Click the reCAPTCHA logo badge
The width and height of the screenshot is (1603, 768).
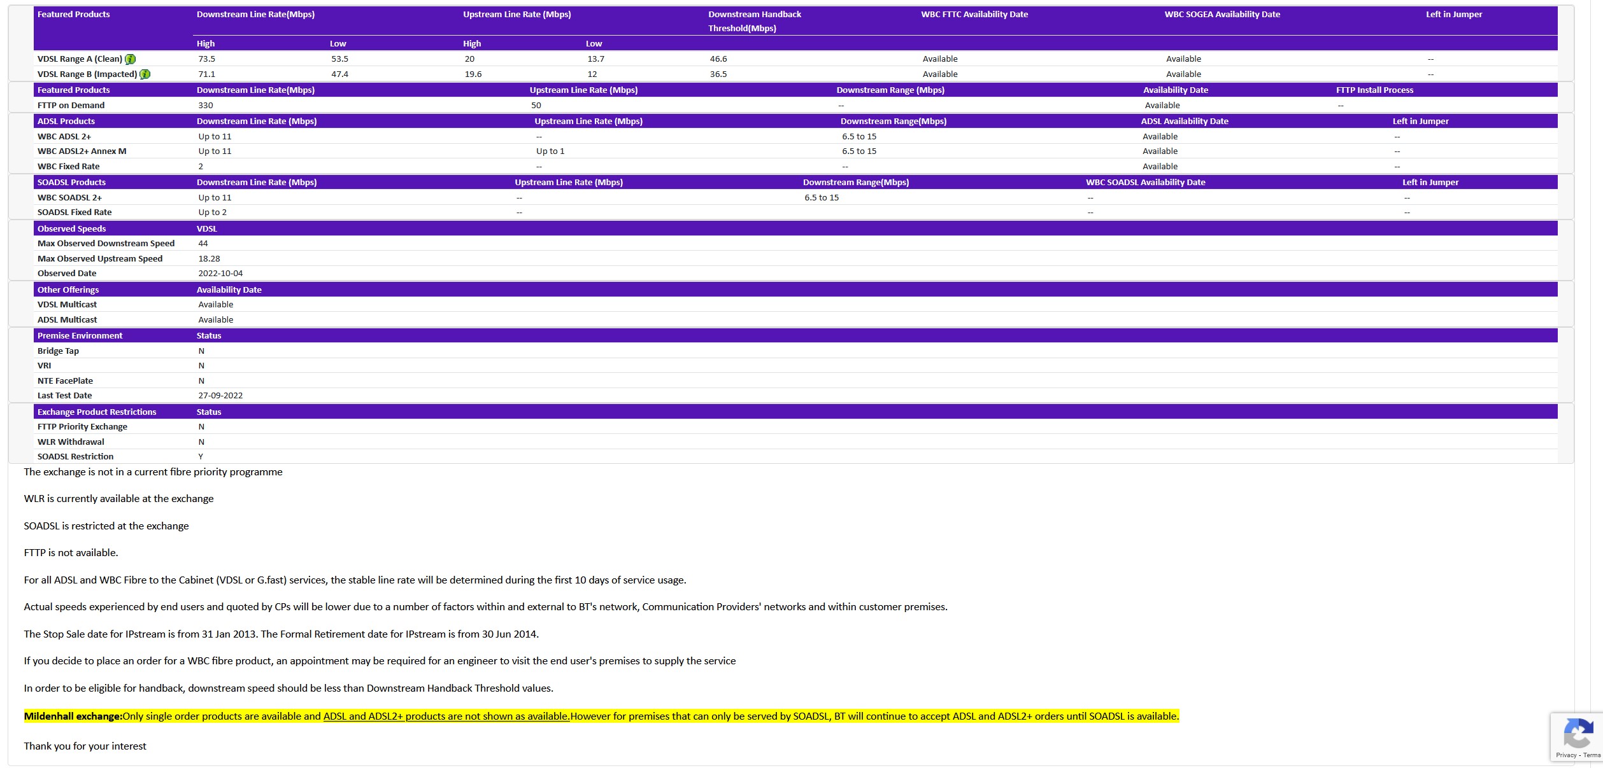(1578, 733)
